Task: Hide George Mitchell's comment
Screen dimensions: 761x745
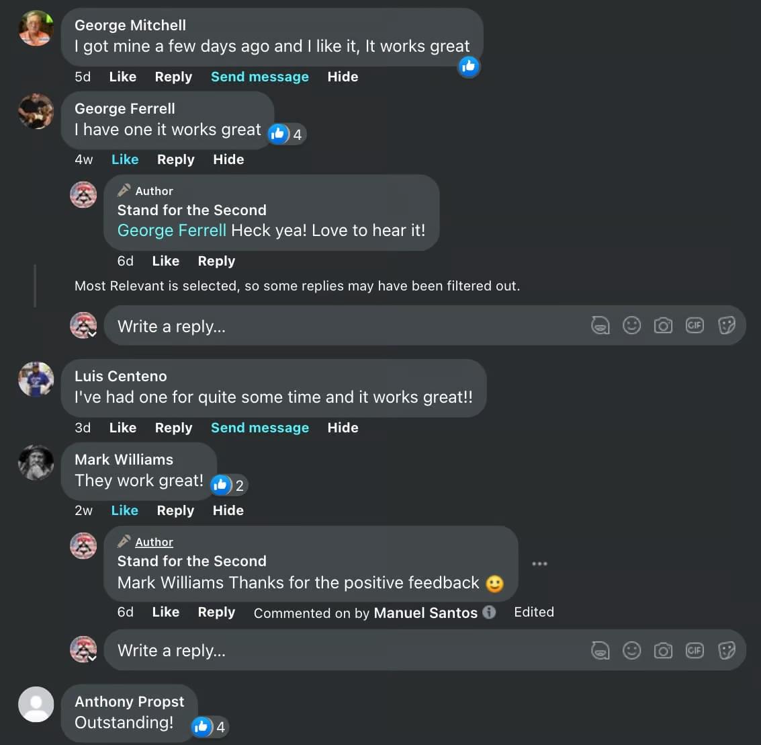Action: 343,77
